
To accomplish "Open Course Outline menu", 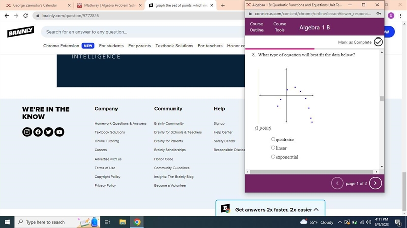I will (x=256, y=27).
